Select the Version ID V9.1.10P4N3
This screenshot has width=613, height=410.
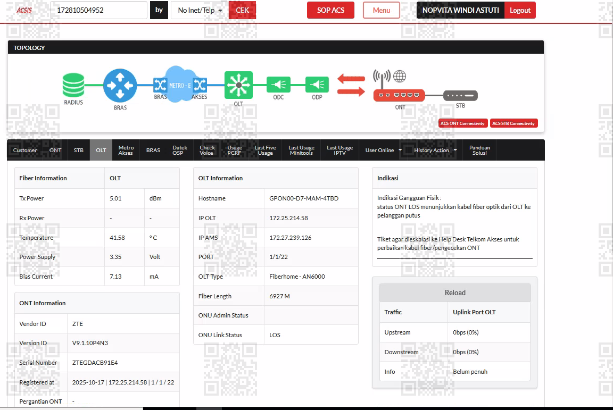90,343
